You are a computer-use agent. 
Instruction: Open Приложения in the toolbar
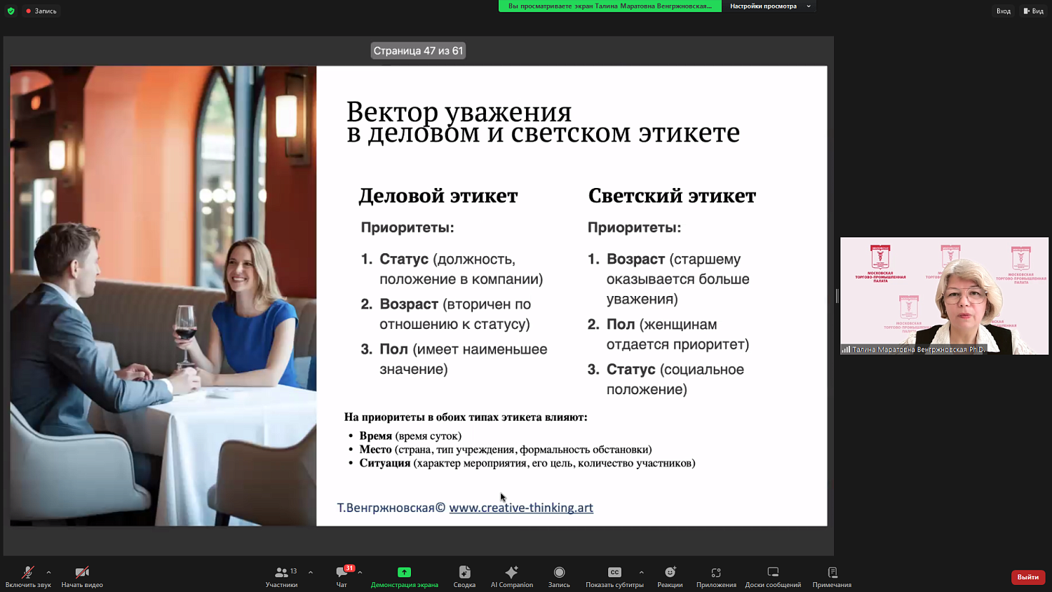tap(716, 575)
